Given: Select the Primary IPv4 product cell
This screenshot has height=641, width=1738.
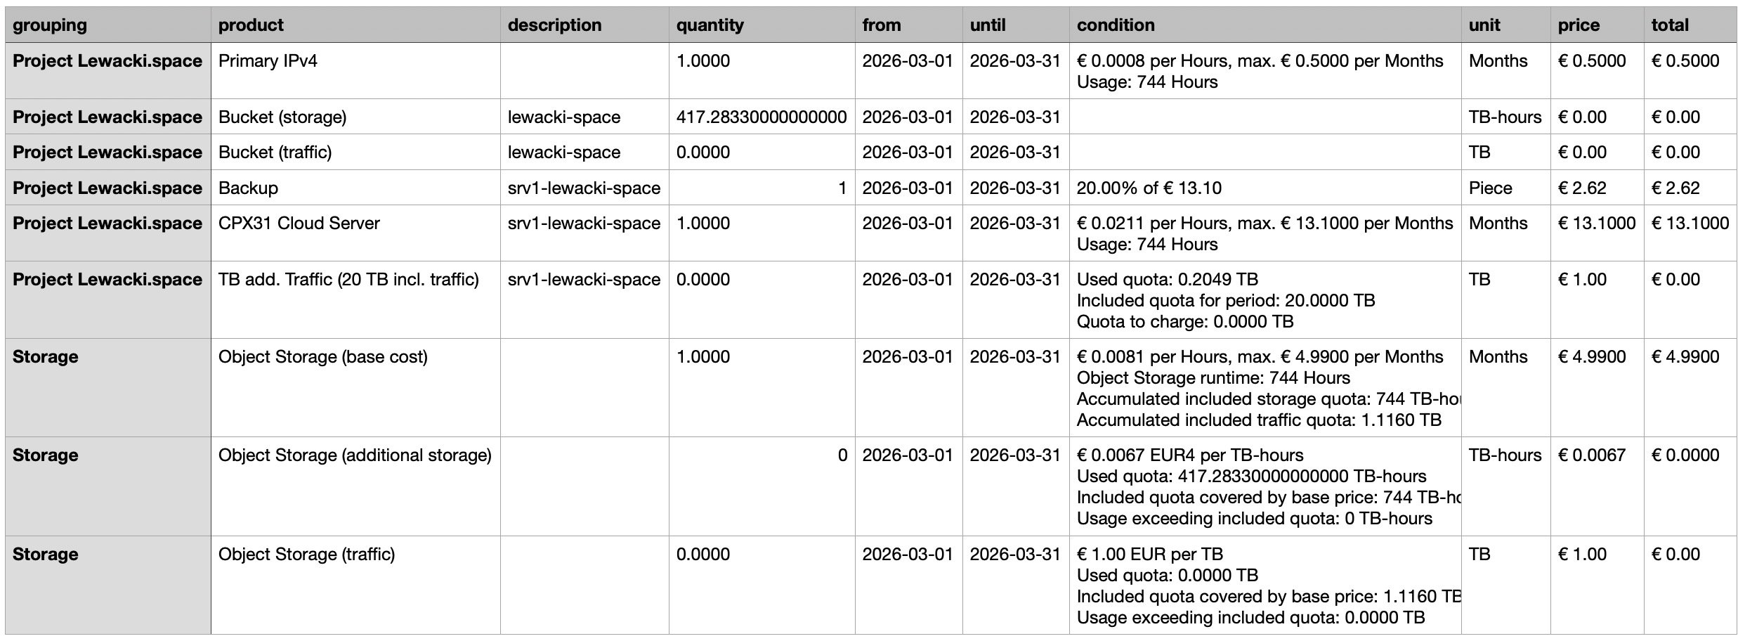Looking at the screenshot, I should (x=355, y=71).
